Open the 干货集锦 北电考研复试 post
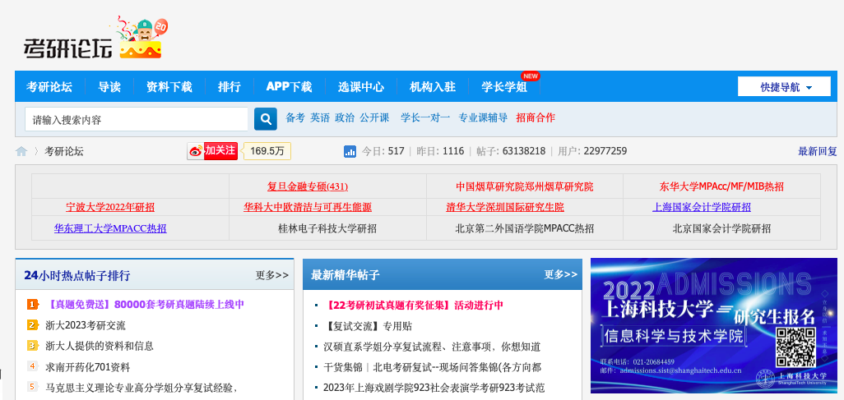The width and height of the screenshot is (844, 400). [432, 367]
